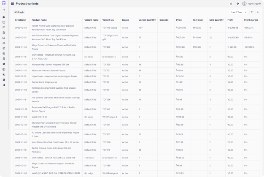Select 'Hot Wheels Star Wars Millennium Falcon Carship' row
Image resolution: width=264 pixels, height=177 pixels.
pyautogui.click(x=137, y=99)
